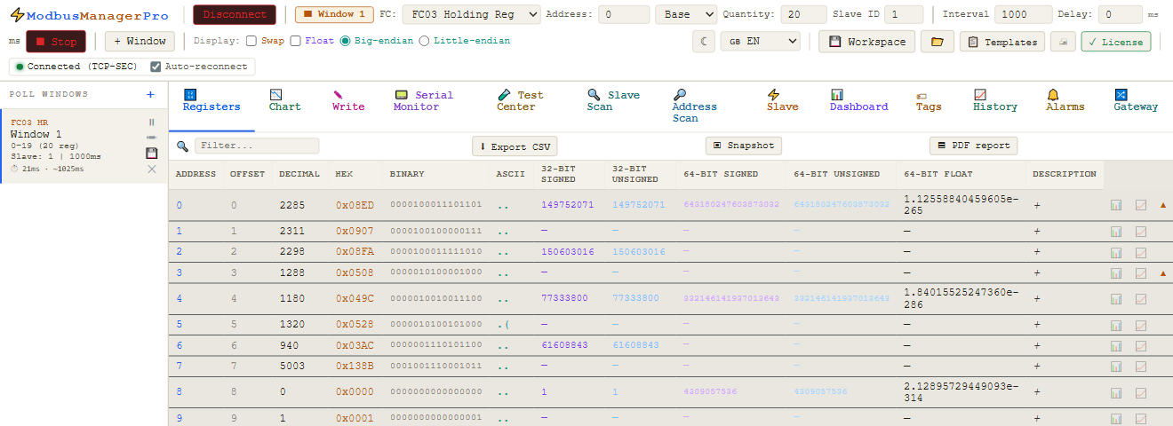Image resolution: width=1173 pixels, height=426 pixels.
Task: Click the Quantity input field
Action: (804, 14)
